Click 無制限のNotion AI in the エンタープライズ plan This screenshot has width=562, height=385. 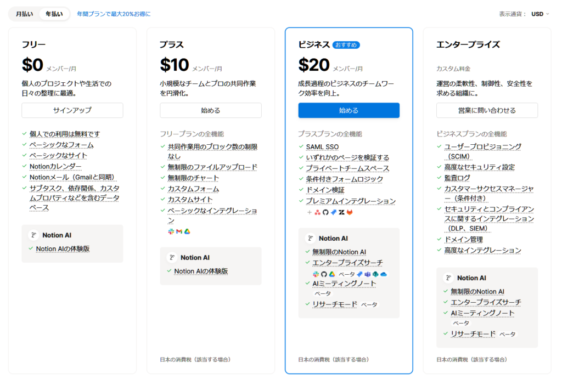pos(477,292)
